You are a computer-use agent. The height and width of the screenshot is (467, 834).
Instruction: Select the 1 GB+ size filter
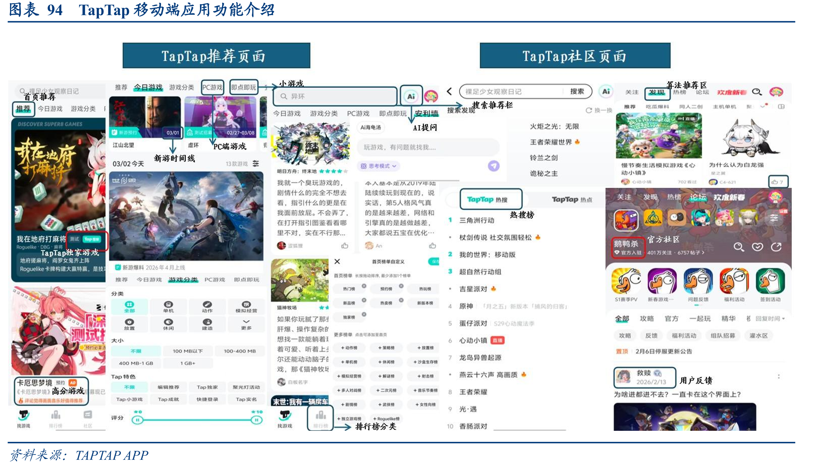click(188, 363)
